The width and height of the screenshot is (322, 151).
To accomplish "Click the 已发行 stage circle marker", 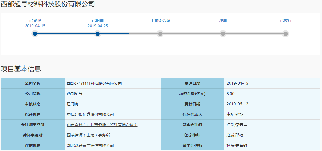I will (286, 34).
